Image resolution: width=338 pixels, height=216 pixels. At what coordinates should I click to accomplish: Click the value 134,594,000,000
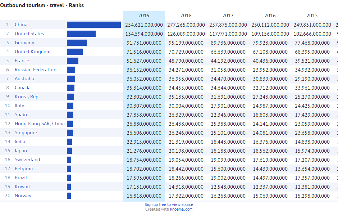(x=144, y=34)
